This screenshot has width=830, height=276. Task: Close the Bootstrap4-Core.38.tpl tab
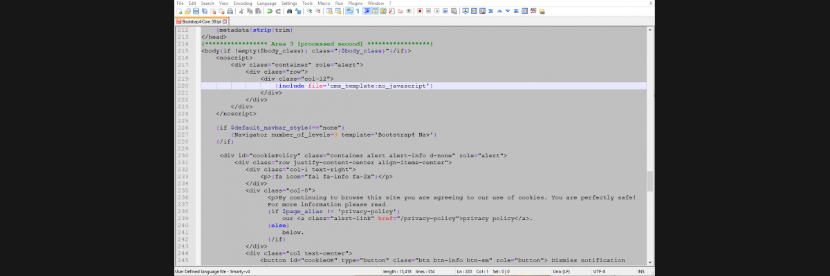pos(225,21)
